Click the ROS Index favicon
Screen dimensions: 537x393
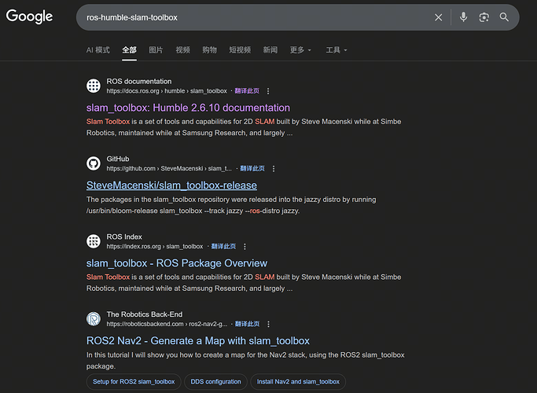tap(94, 241)
